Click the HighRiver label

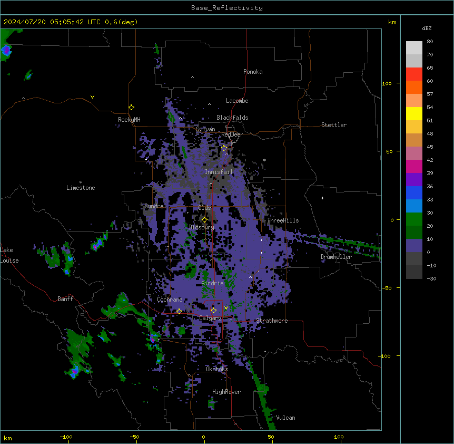click(226, 392)
